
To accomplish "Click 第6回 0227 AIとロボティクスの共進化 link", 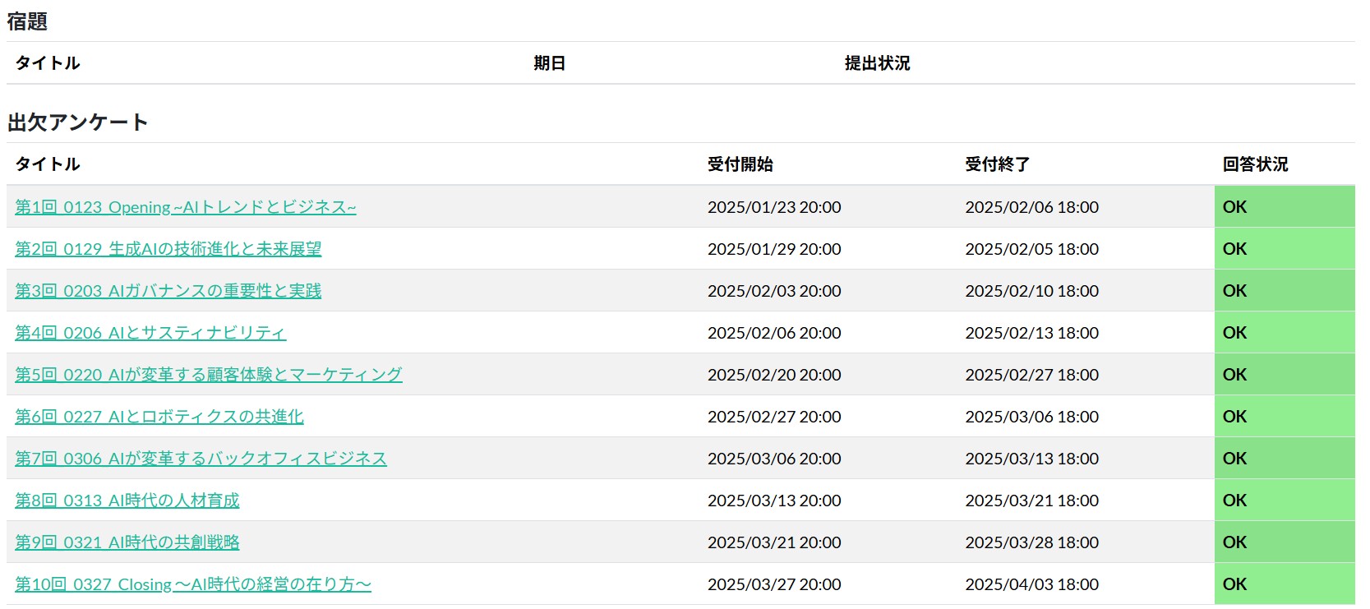I will 159,417.
